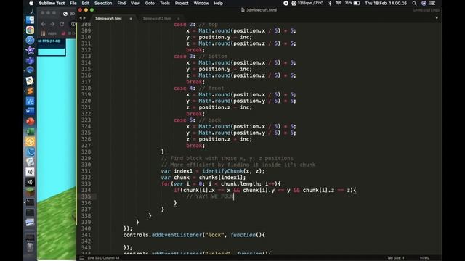Click line number 341 in gutter
This screenshot has width=465, height=261.
(86, 235)
